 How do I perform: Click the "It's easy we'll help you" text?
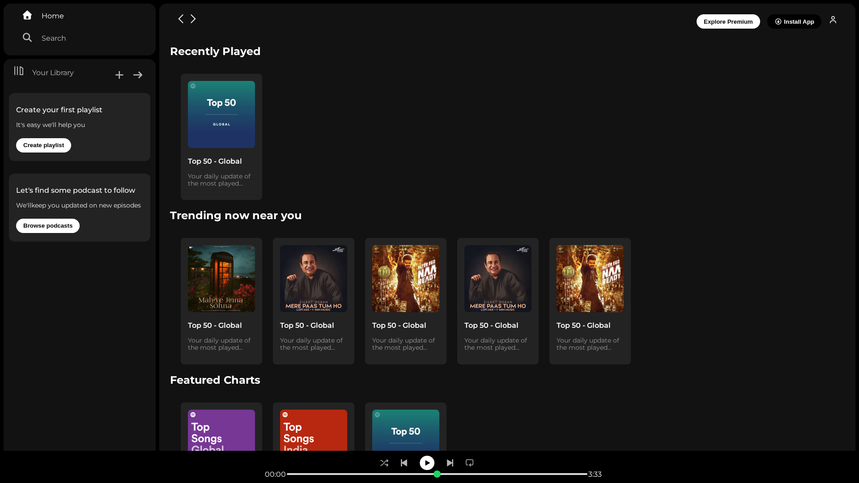click(x=51, y=125)
